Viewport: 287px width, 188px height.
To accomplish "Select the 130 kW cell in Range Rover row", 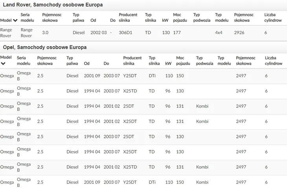I will coord(166,33).
